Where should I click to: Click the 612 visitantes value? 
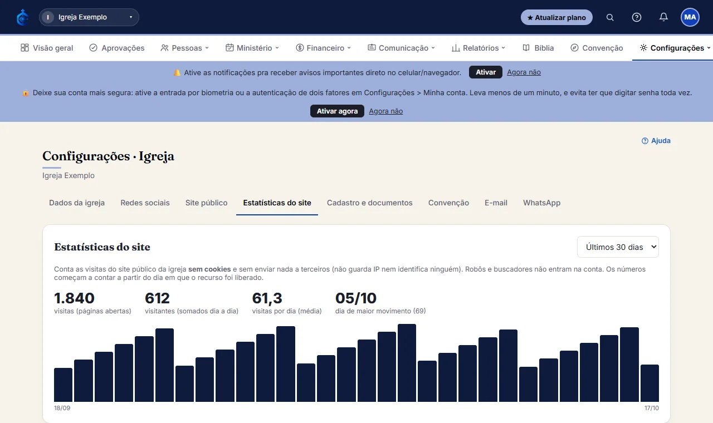coord(157,298)
